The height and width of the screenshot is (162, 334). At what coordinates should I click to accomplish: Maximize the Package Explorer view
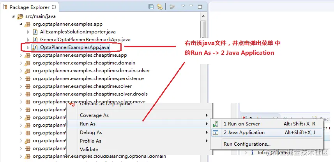pos(200,7)
